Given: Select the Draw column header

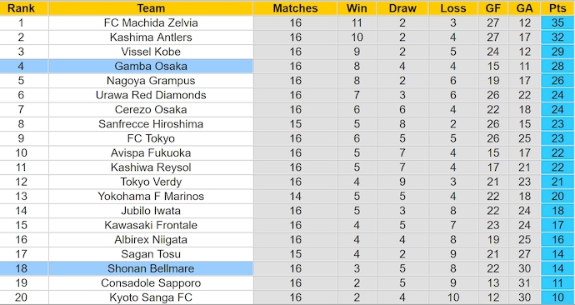Looking at the screenshot, I should (x=402, y=8).
